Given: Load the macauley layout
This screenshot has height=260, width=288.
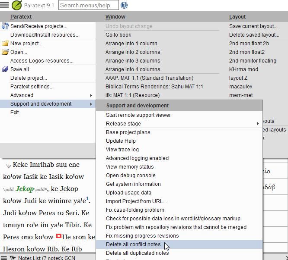Looking at the screenshot, I should (240, 86).
